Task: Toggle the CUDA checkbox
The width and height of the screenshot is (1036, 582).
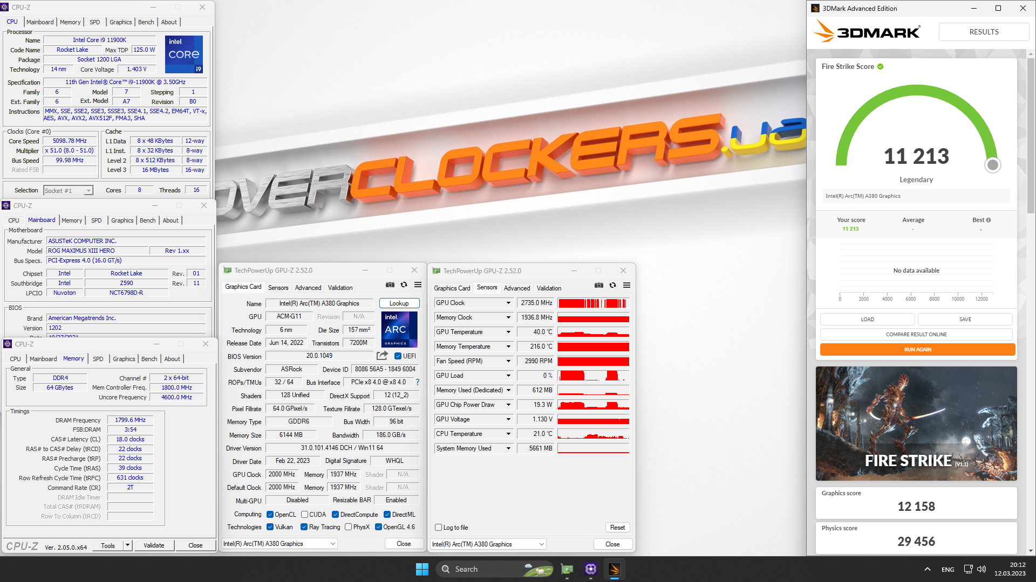Action: click(x=304, y=515)
